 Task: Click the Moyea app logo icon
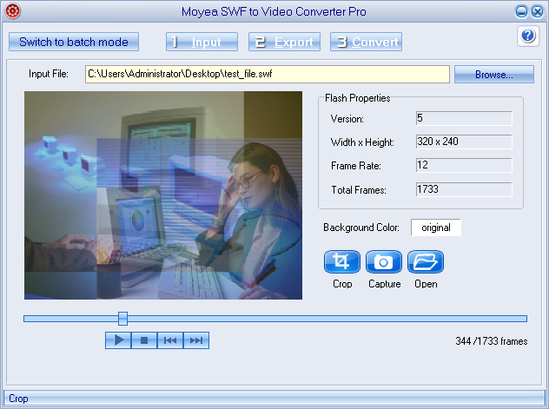click(11, 11)
